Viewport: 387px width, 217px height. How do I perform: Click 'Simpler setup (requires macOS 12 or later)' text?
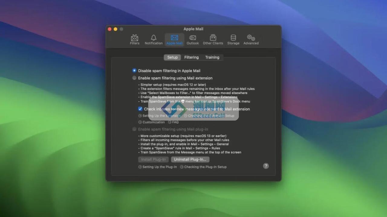click(x=173, y=85)
